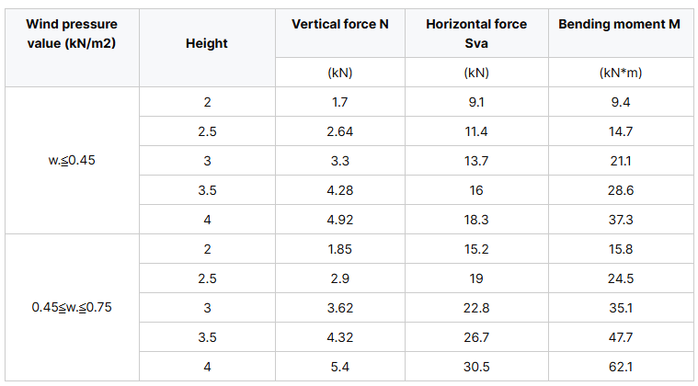This screenshot has height=386, width=698.
Task: Click vertical force value 2.9
Action: point(340,278)
